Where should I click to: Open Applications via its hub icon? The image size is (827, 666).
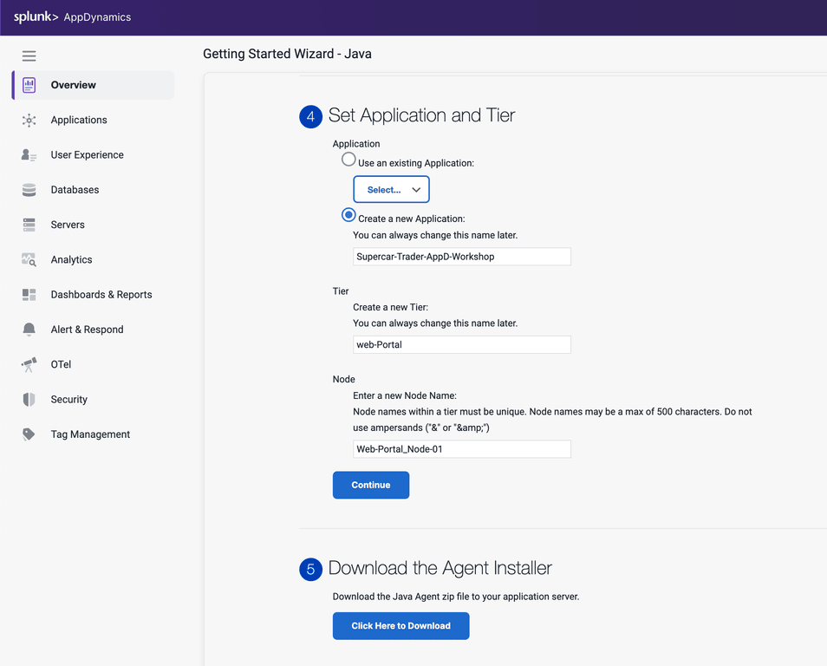pyautogui.click(x=29, y=121)
